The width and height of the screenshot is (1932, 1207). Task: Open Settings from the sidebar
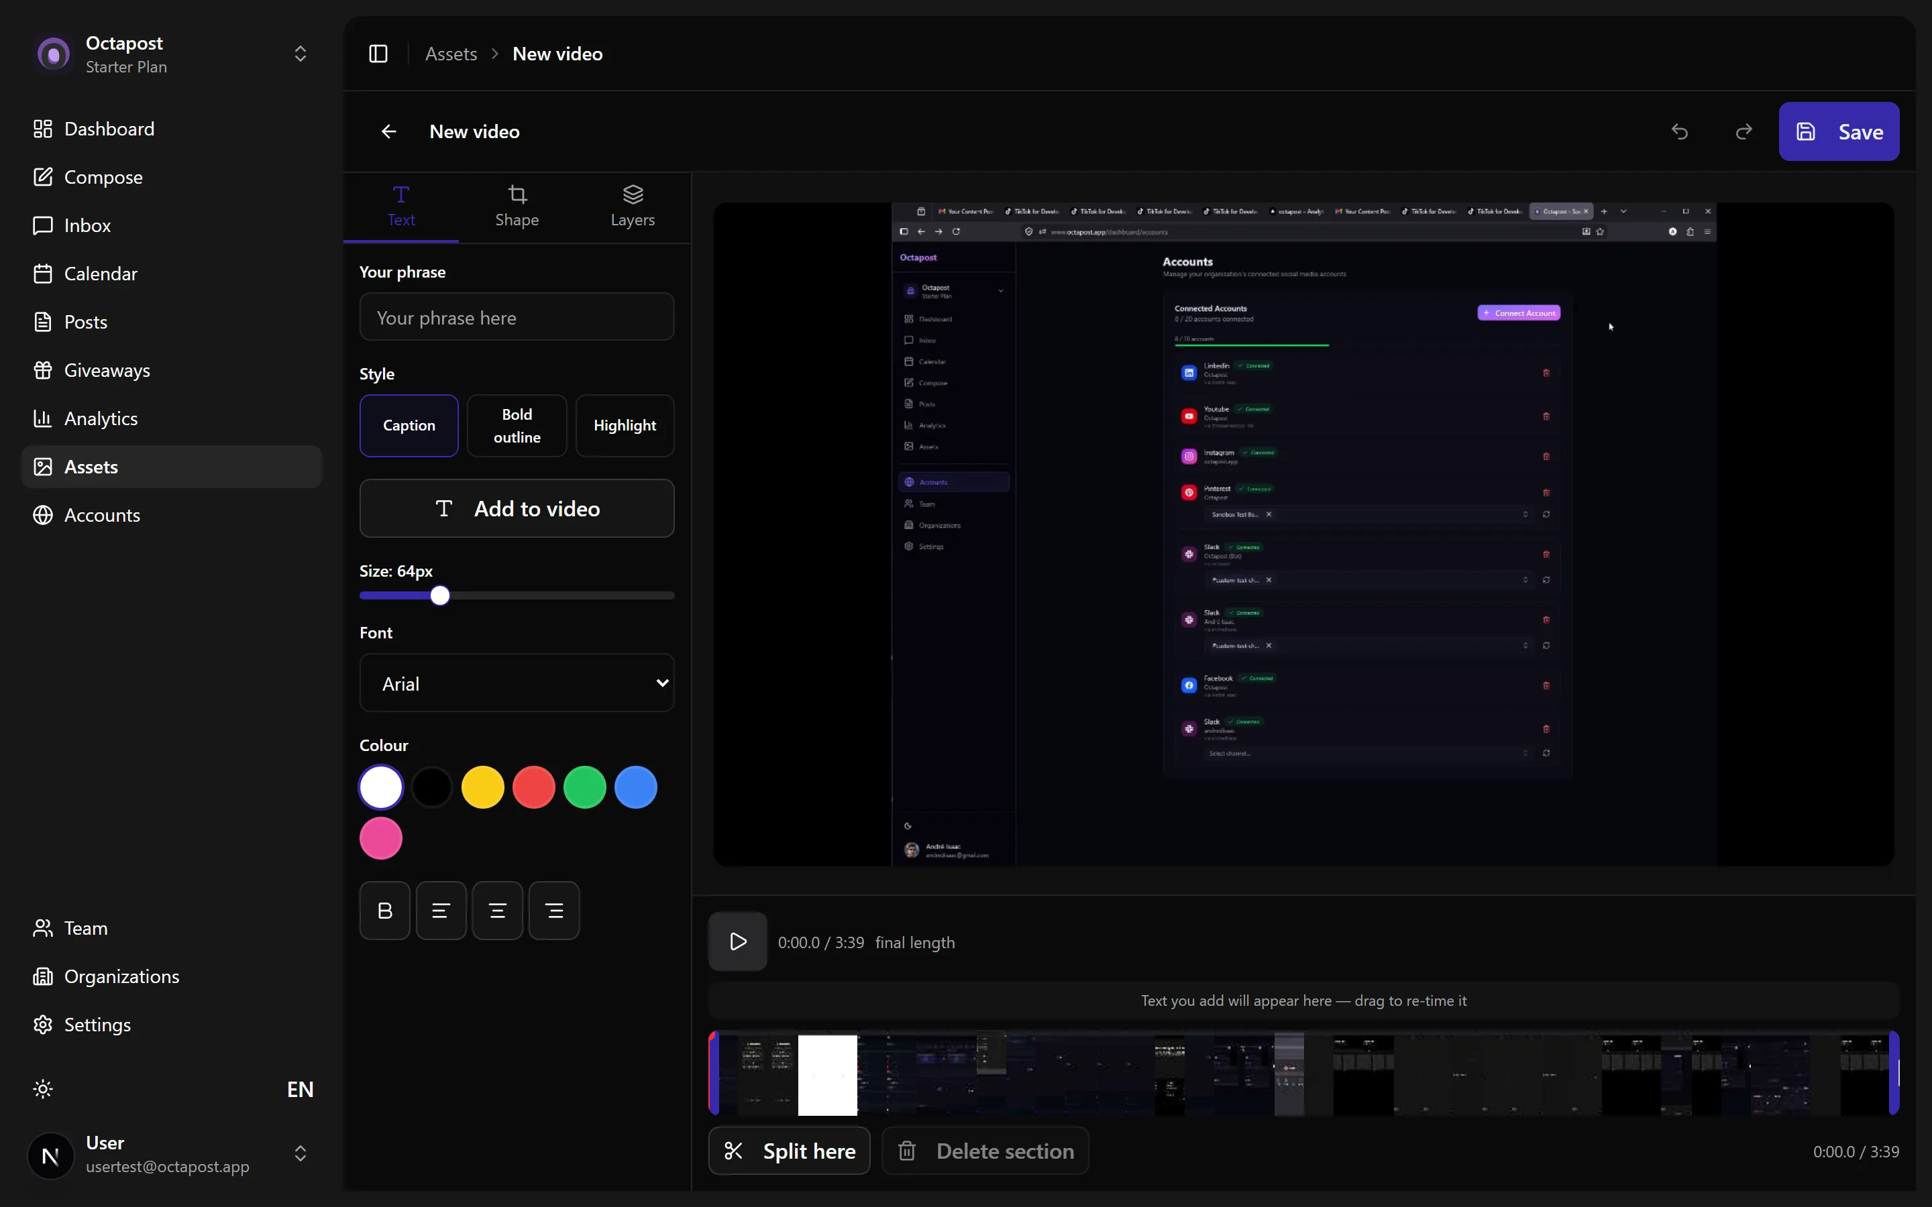[x=172, y=1025]
